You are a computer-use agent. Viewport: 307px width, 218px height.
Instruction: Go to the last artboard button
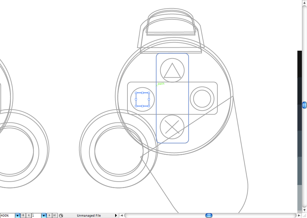(x=55, y=216)
